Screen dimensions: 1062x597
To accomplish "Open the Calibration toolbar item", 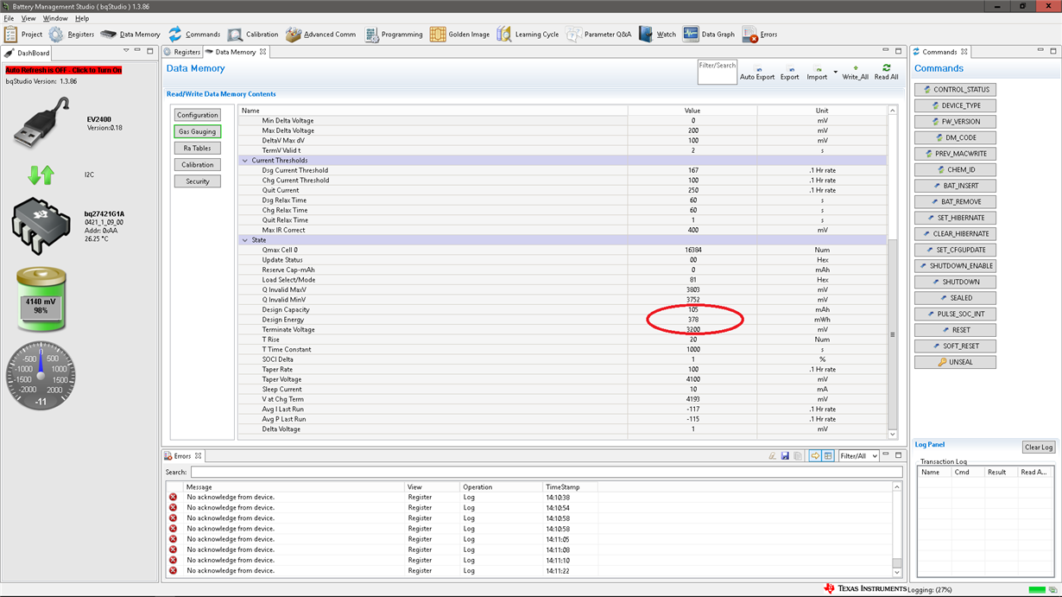I will [x=253, y=35].
